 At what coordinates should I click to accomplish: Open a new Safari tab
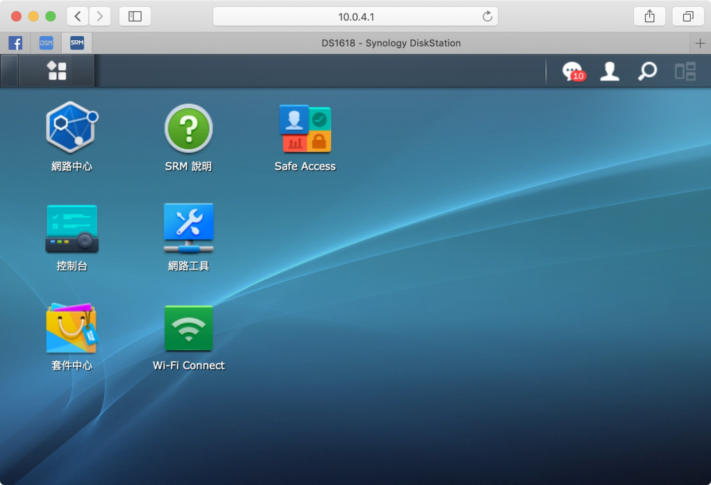tap(700, 43)
